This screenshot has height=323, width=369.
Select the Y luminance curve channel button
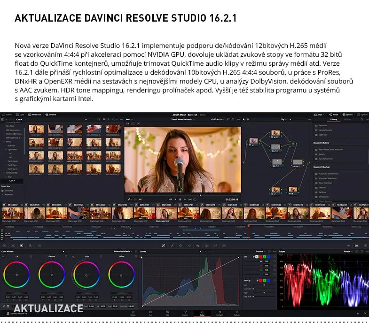[x=257, y=257]
